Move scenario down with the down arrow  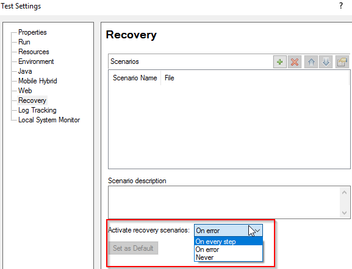(x=326, y=62)
